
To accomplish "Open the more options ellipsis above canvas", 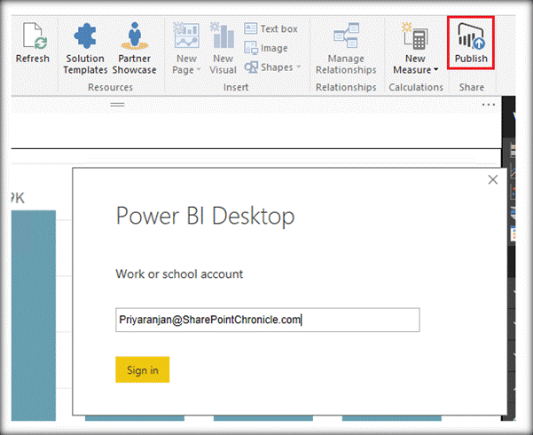I will [488, 105].
